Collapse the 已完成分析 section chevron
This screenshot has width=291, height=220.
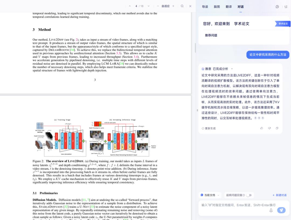(232, 69)
